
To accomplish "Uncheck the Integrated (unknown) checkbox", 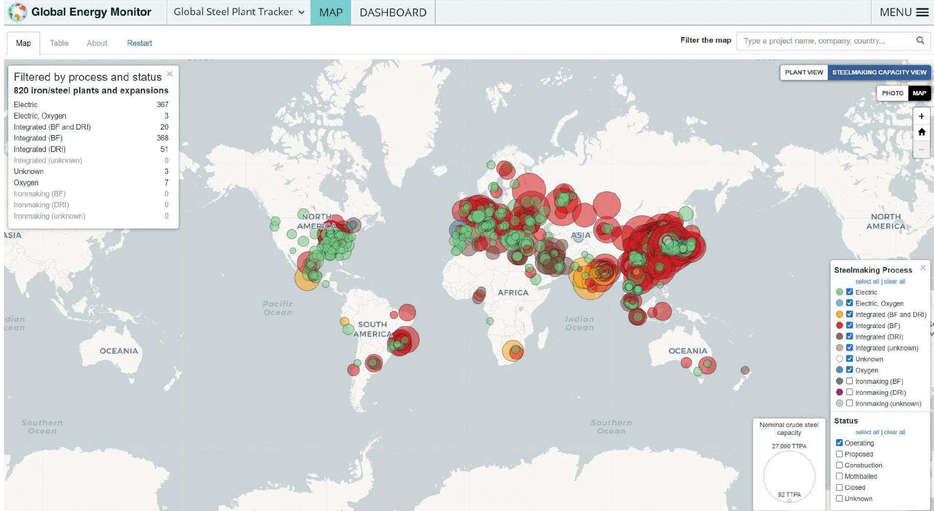I will coord(849,348).
